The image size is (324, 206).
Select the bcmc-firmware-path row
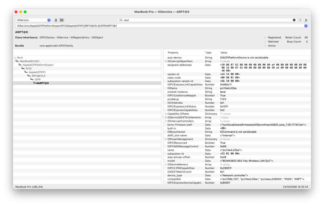pos(237,125)
